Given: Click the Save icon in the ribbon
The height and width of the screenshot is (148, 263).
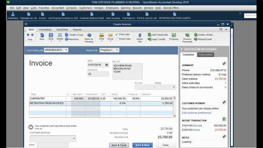Looking at the screenshot, I should (51, 35).
